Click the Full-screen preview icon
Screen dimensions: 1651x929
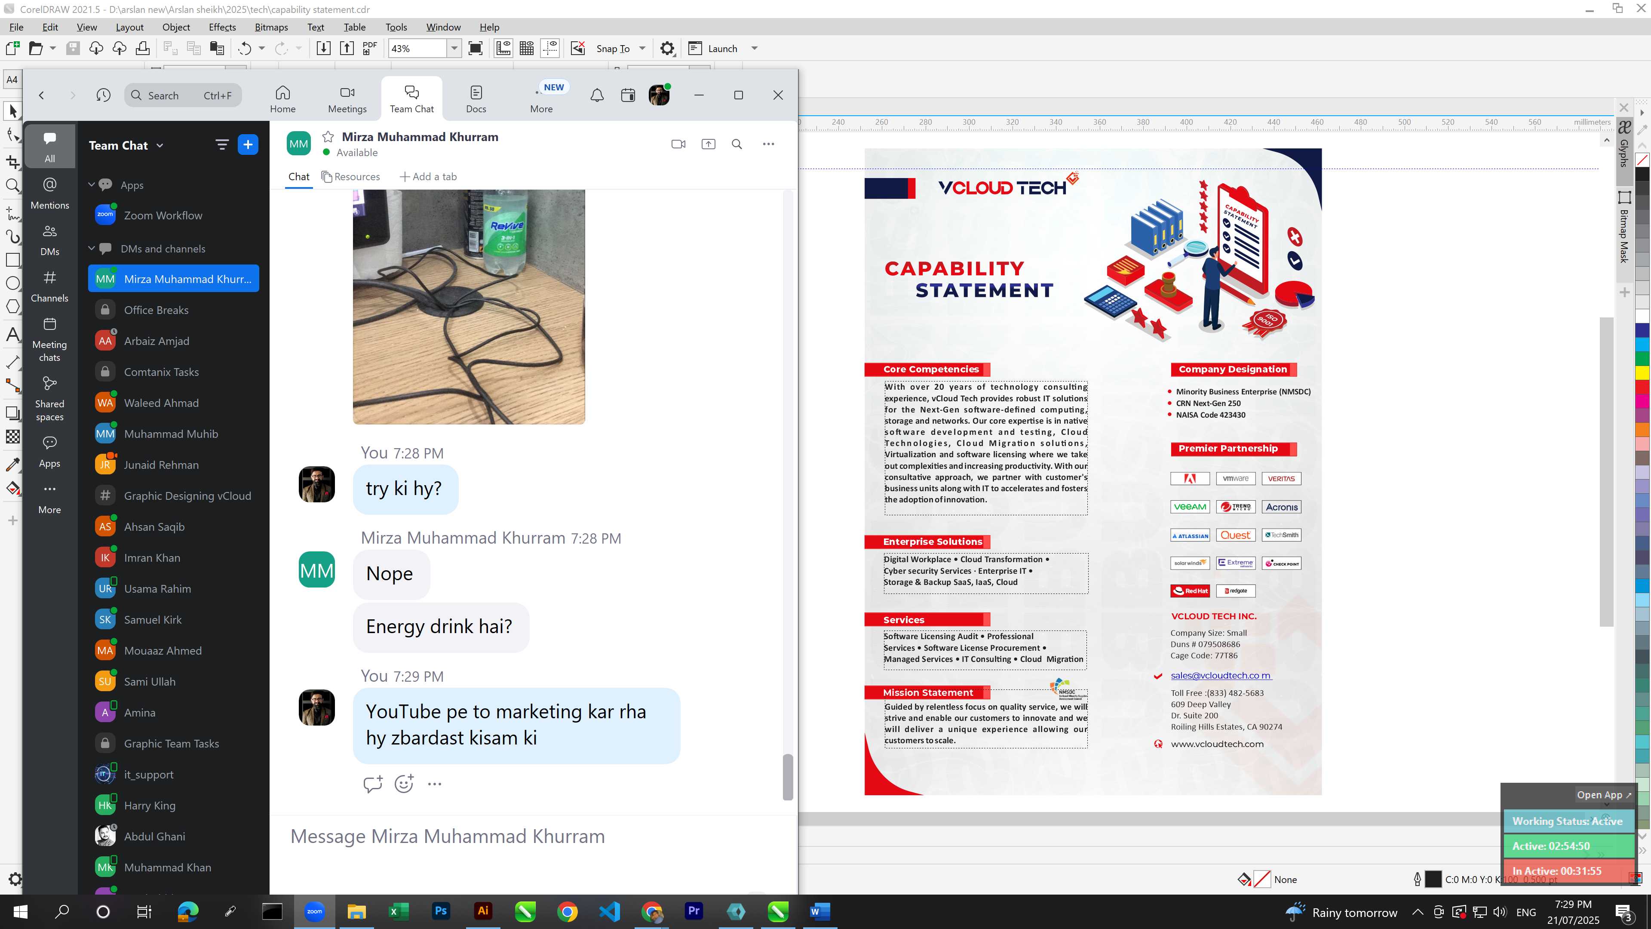pyautogui.click(x=476, y=48)
